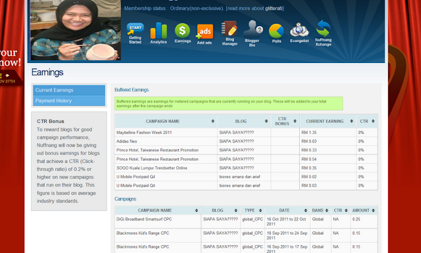Open the Getting Started icon
The image size is (421, 253).
click(x=135, y=33)
